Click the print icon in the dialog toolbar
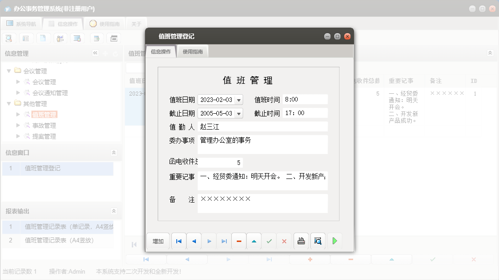Viewport: 499px width, 280px height. [x=301, y=241]
